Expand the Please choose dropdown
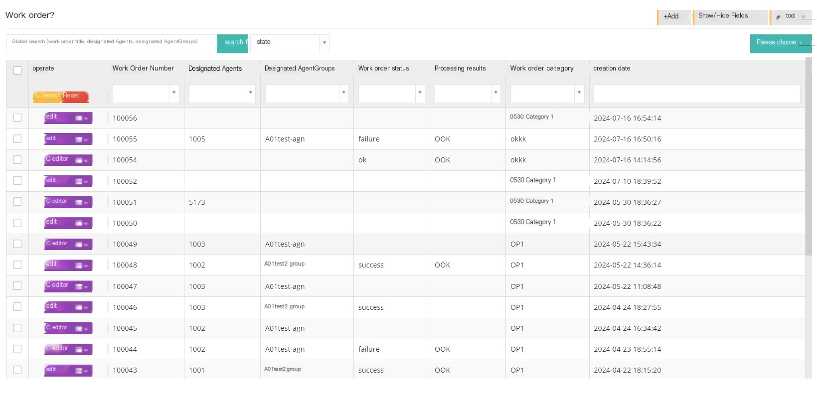 pyautogui.click(x=781, y=43)
